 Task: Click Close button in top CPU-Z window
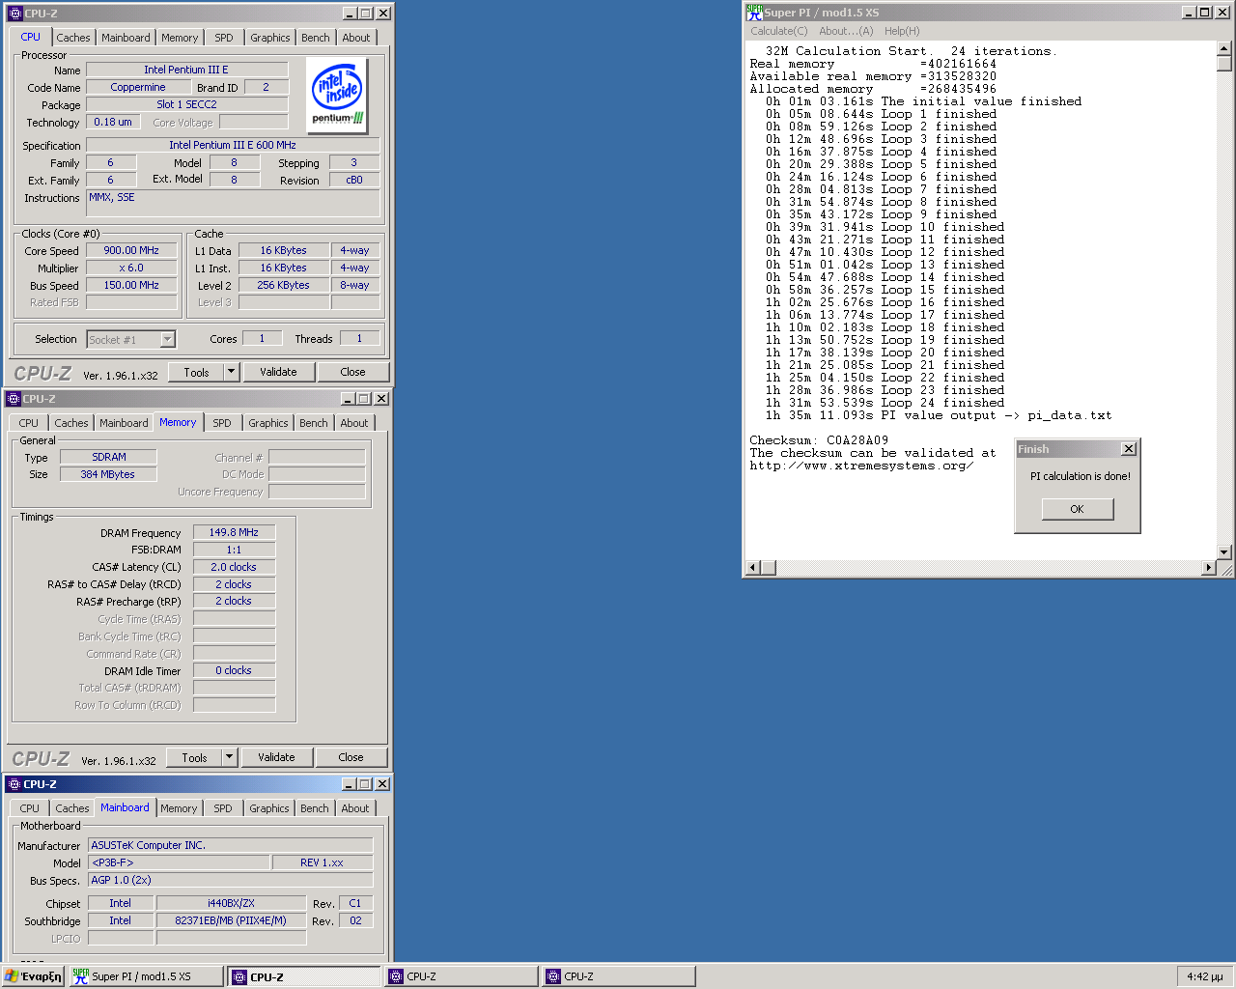(352, 372)
